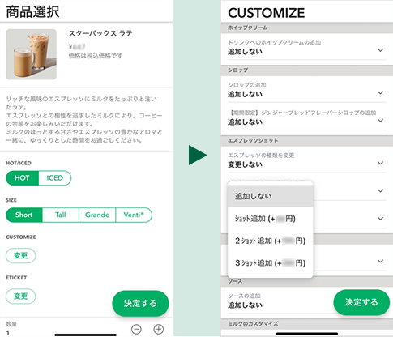The width and height of the screenshot is (393, 337).
Task: Tap the Starbucks Latte product thumbnail
Action: (32, 54)
